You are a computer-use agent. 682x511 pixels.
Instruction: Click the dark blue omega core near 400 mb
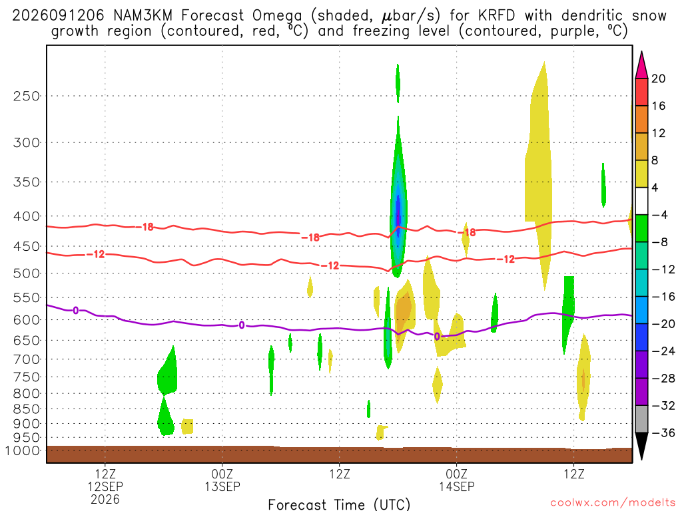coord(398,211)
